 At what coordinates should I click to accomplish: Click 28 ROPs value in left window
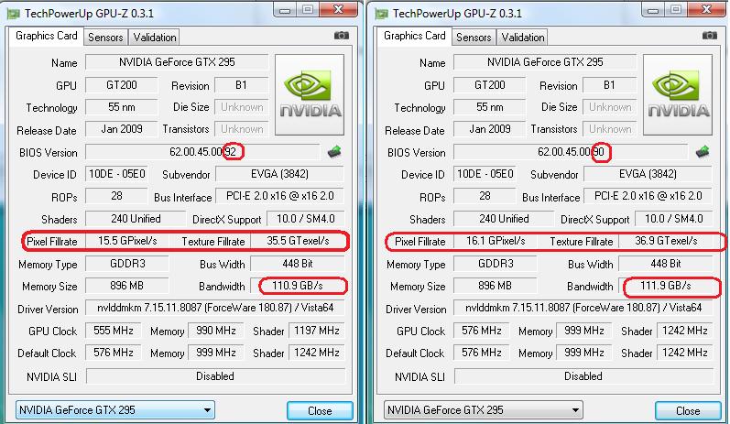tap(117, 196)
